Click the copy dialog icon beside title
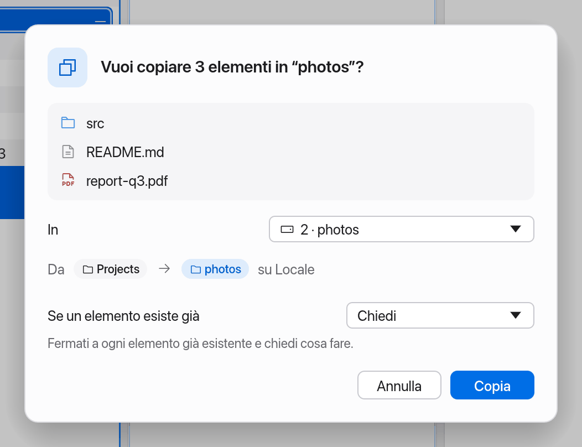The height and width of the screenshot is (447, 582). (x=67, y=67)
